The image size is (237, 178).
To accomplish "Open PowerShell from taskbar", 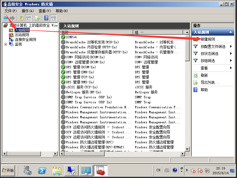I will tap(42, 171).
